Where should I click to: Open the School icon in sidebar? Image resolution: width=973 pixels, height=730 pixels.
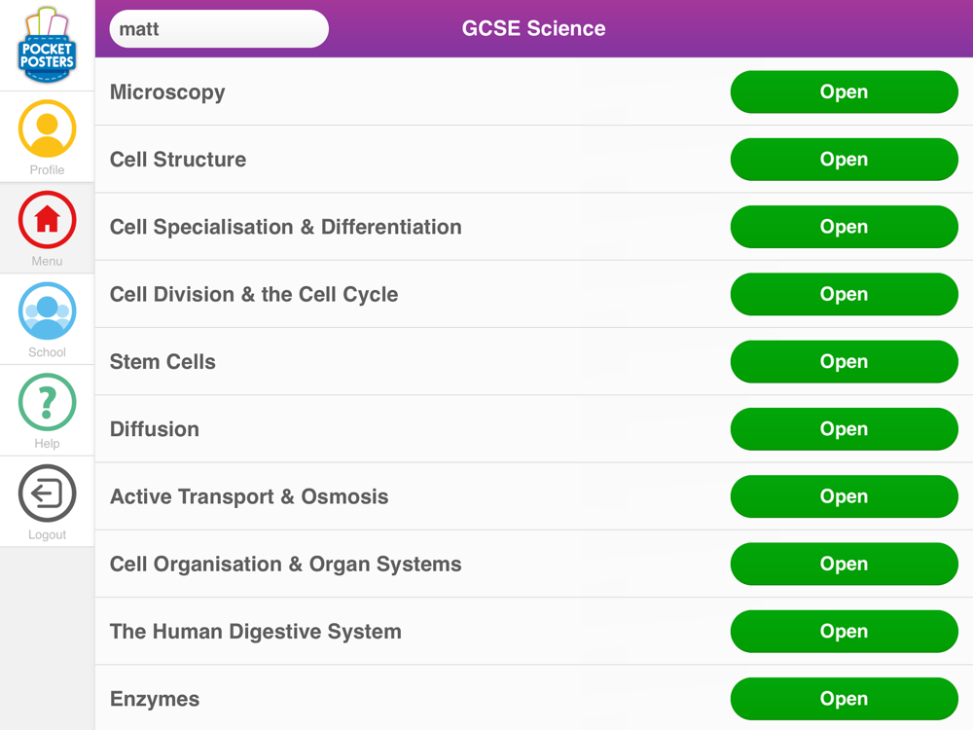47,311
